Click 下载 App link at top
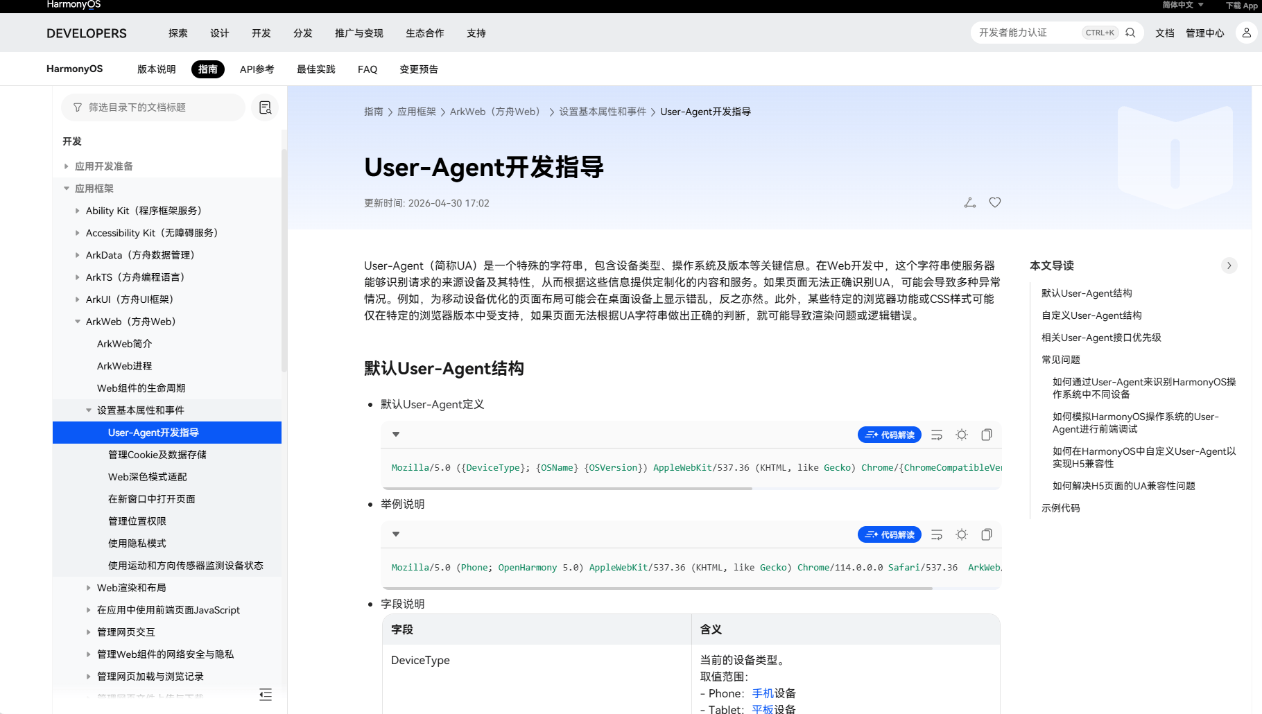The width and height of the screenshot is (1262, 714). point(1242,6)
